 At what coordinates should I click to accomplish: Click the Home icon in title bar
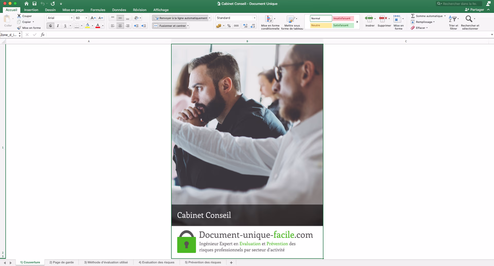27,4
